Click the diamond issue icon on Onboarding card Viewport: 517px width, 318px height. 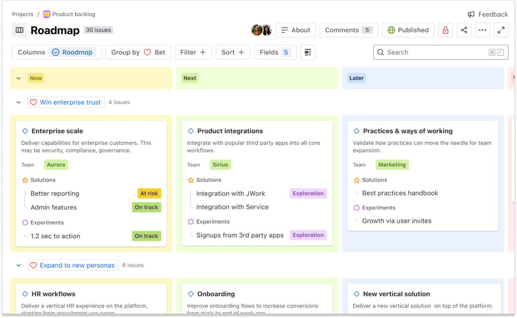coord(190,294)
